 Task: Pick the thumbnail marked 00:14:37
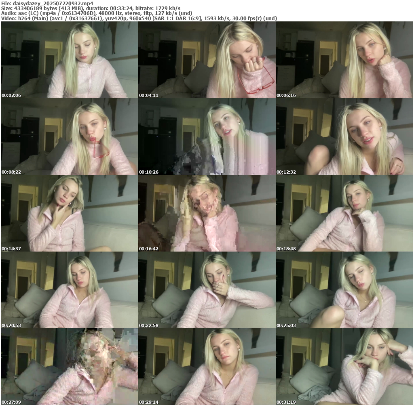click(x=69, y=213)
